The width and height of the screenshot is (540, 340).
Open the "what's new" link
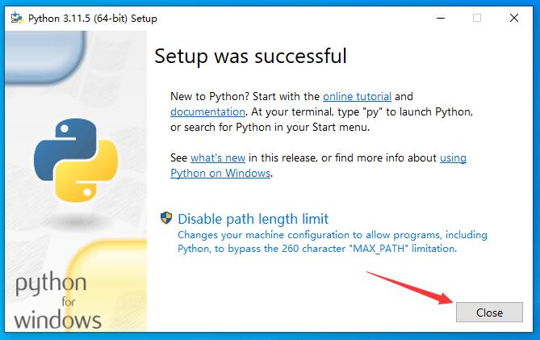217,157
